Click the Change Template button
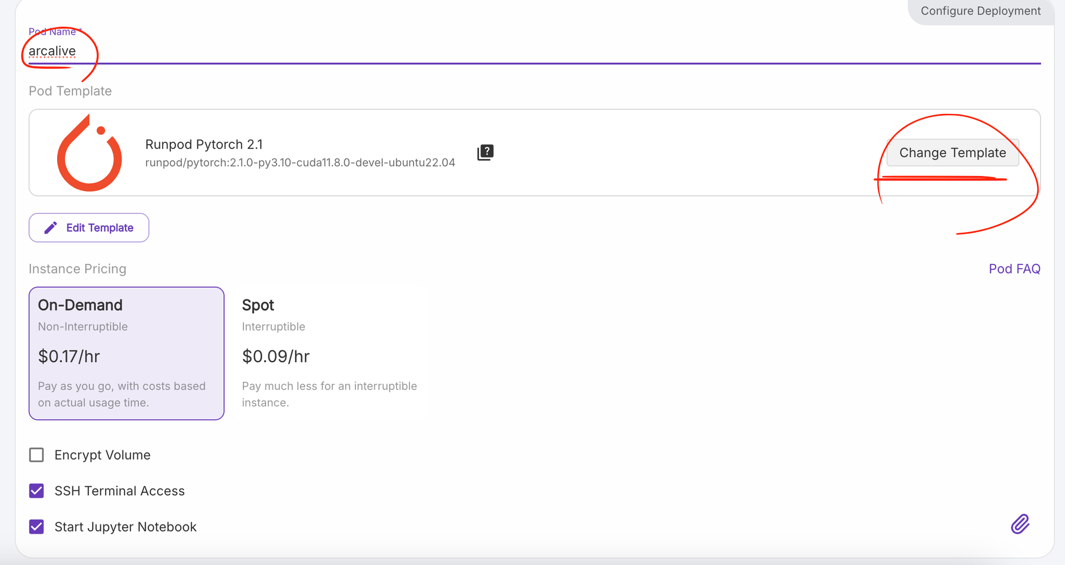The height and width of the screenshot is (565, 1065). (953, 152)
